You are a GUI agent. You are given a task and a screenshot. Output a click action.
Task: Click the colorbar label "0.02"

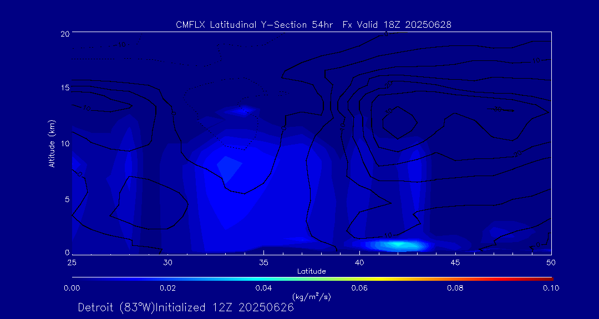coord(167,288)
